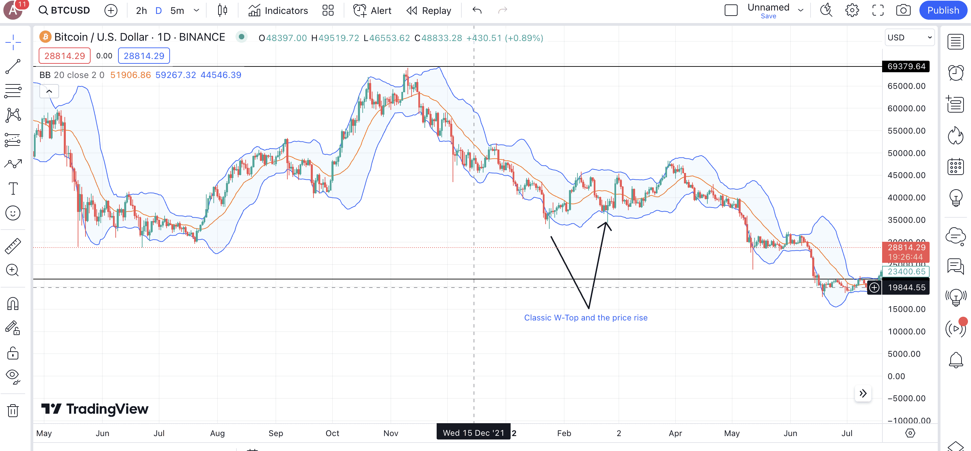
Task: Switch to the 2h timeframe
Action: pos(141,10)
